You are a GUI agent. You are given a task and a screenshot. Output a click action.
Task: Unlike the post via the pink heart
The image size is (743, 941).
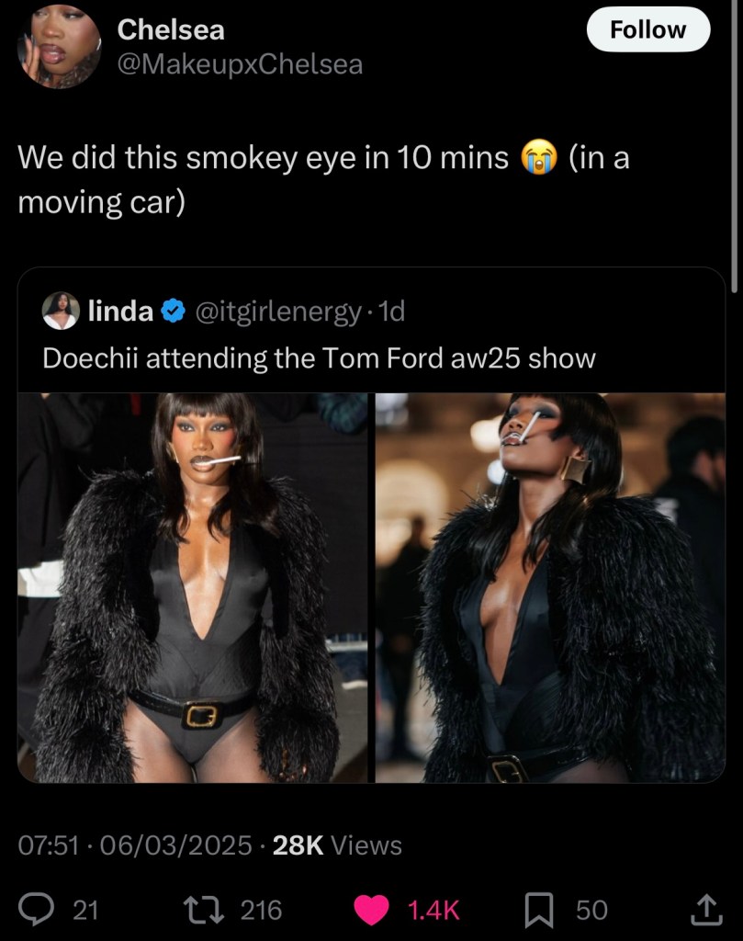(x=372, y=910)
